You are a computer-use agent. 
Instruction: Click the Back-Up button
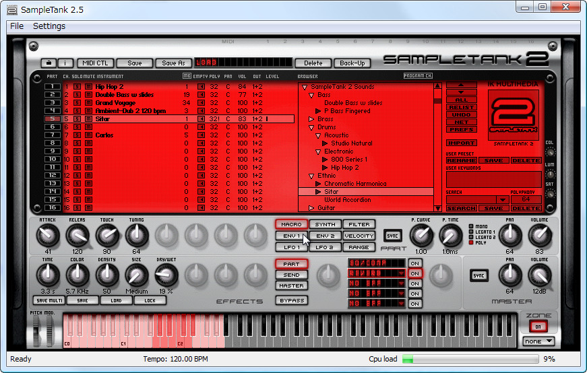(352, 63)
